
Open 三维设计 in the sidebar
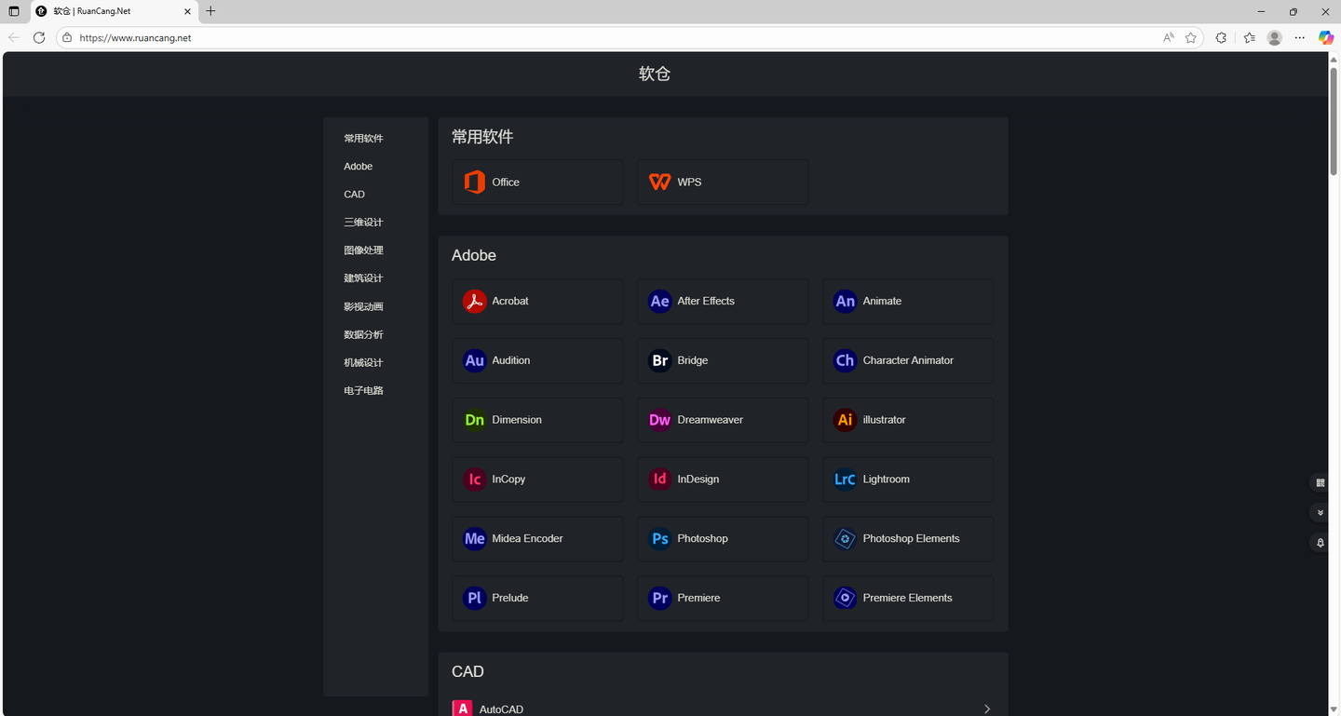[363, 223]
